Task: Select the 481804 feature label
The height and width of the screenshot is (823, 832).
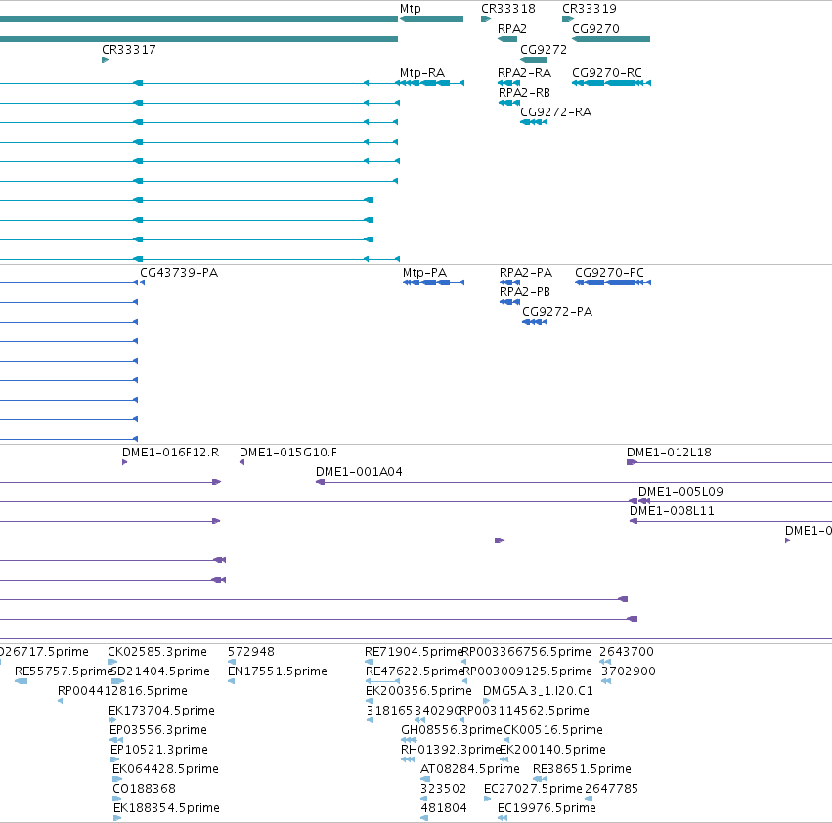Action: [x=444, y=808]
